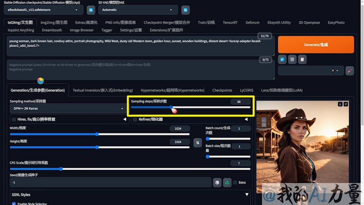Click the Batch count slider handle
Viewport: 364px width, 205px height.
[208, 139]
